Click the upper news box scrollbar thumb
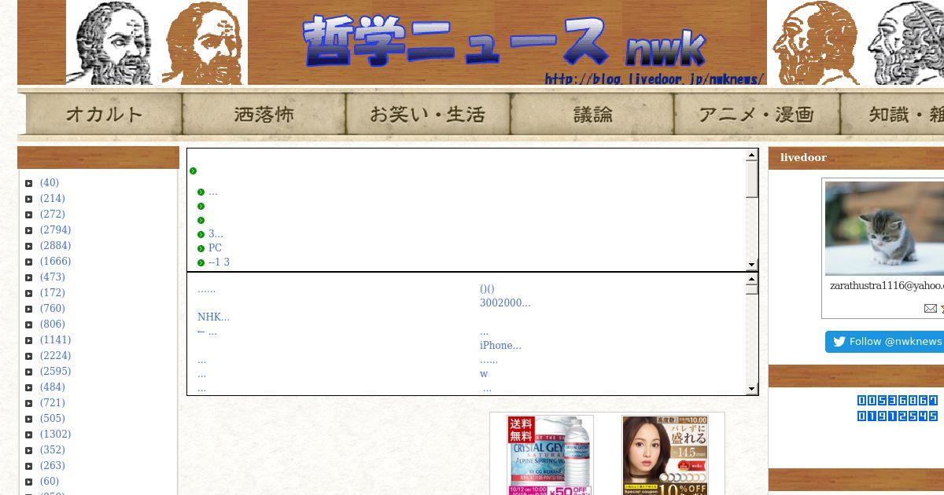This screenshot has height=495, width=944. point(752,180)
